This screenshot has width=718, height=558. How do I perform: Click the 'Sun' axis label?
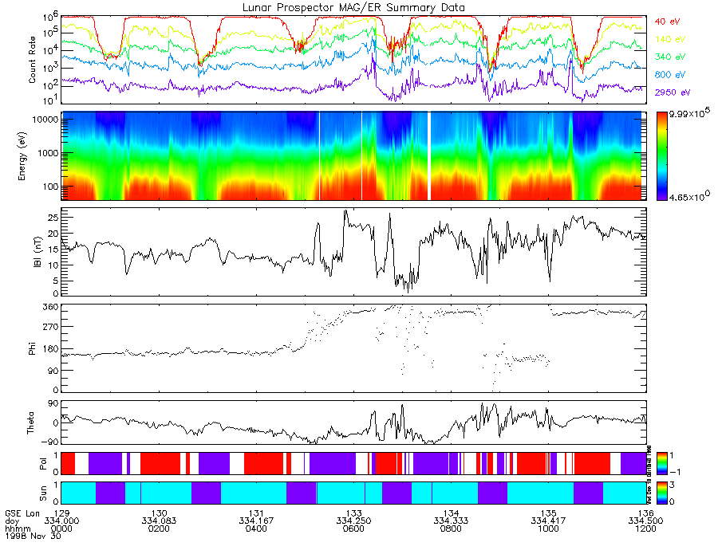pos(44,493)
